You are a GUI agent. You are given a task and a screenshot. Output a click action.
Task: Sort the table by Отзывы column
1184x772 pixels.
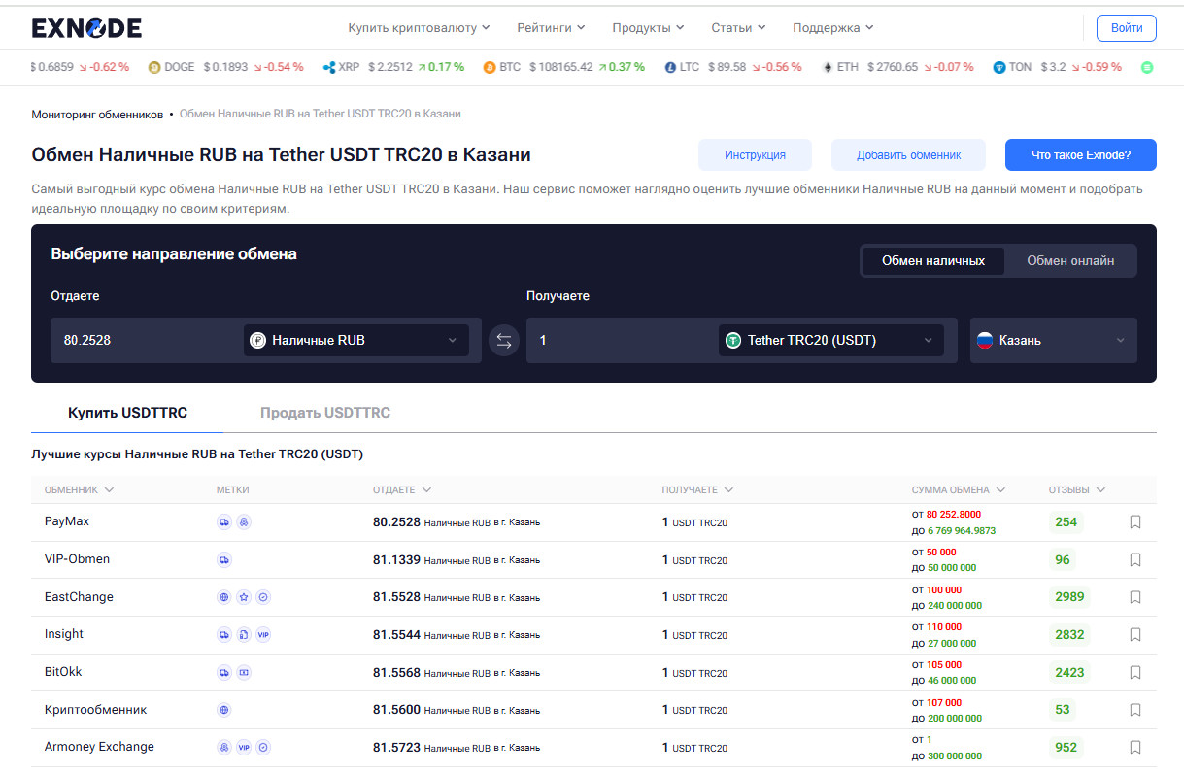point(1076,490)
